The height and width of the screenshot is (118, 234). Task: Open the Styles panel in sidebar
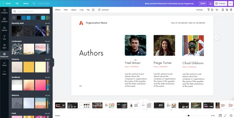click(x=4, y=46)
